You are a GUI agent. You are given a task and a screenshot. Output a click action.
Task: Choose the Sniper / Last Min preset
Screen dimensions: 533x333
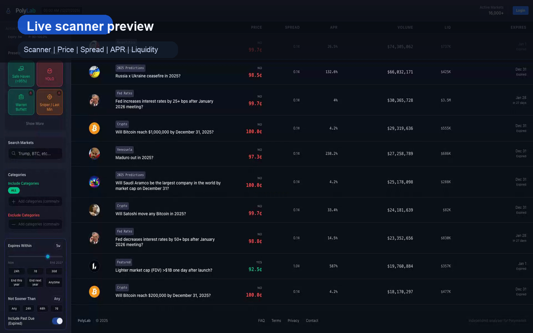[x=50, y=102]
